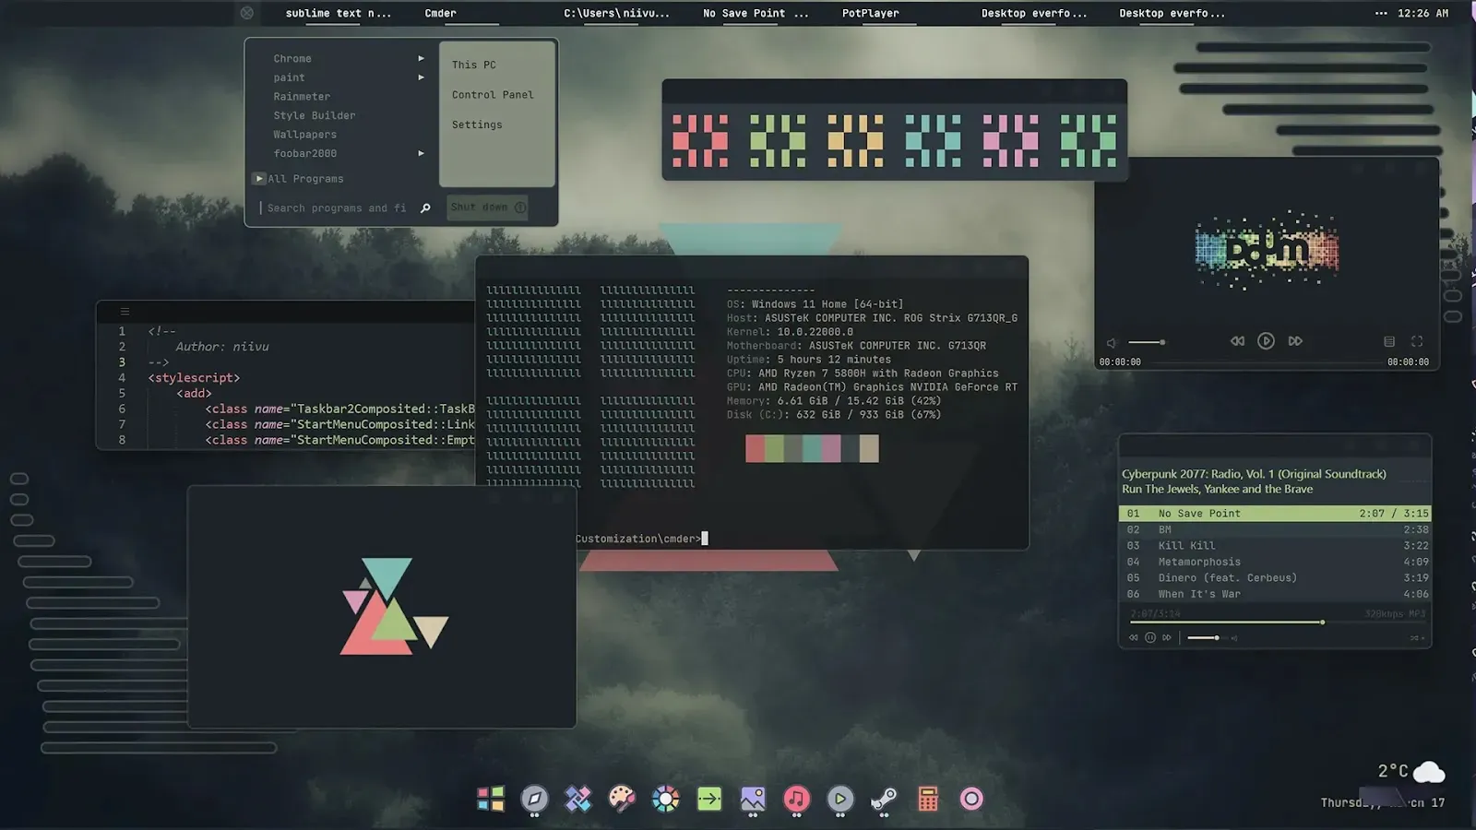Open the color wheel icon in the dock
Image resolution: width=1476 pixels, height=830 pixels.
click(x=665, y=799)
